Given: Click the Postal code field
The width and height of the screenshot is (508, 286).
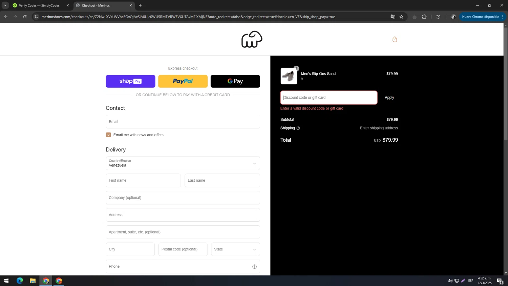Looking at the screenshot, I should 183,249.
